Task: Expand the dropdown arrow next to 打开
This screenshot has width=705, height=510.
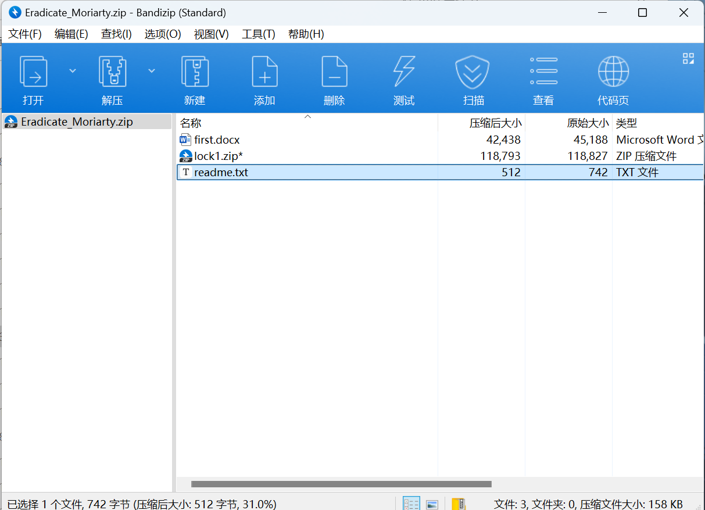Action: (x=73, y=71)
